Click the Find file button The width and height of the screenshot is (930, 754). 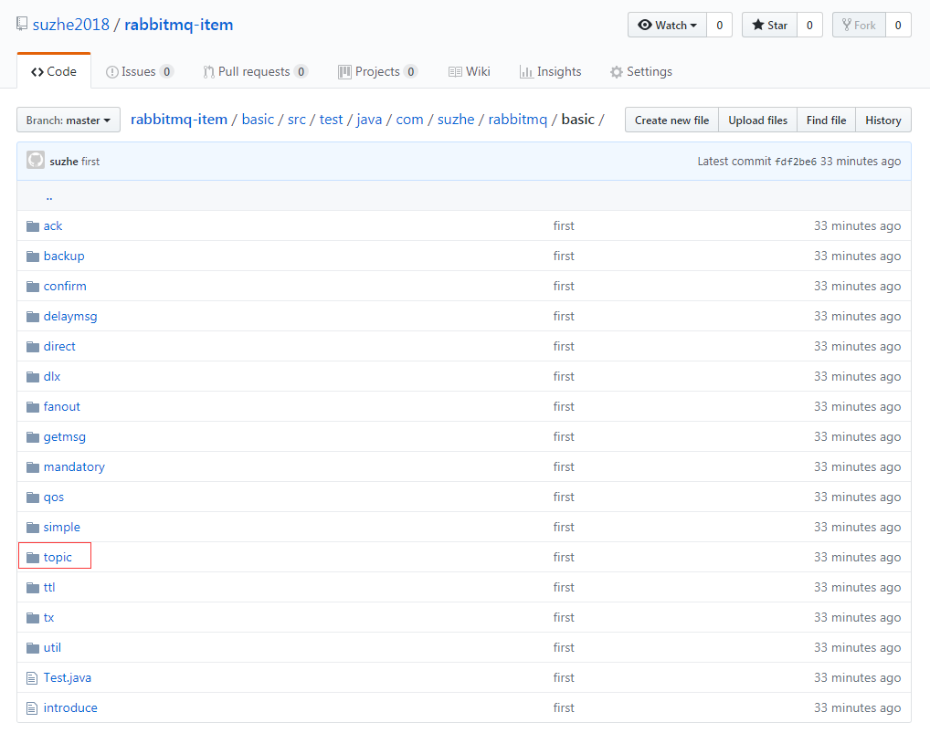826,120
